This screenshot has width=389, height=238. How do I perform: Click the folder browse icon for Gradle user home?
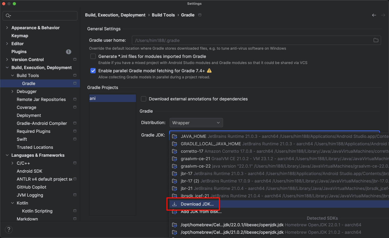click(x=376, y=40)
